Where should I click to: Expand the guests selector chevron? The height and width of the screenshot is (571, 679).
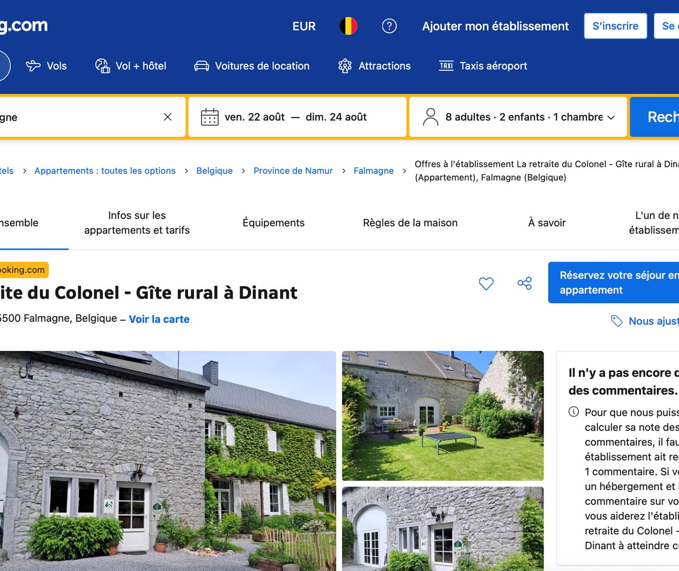611,117
